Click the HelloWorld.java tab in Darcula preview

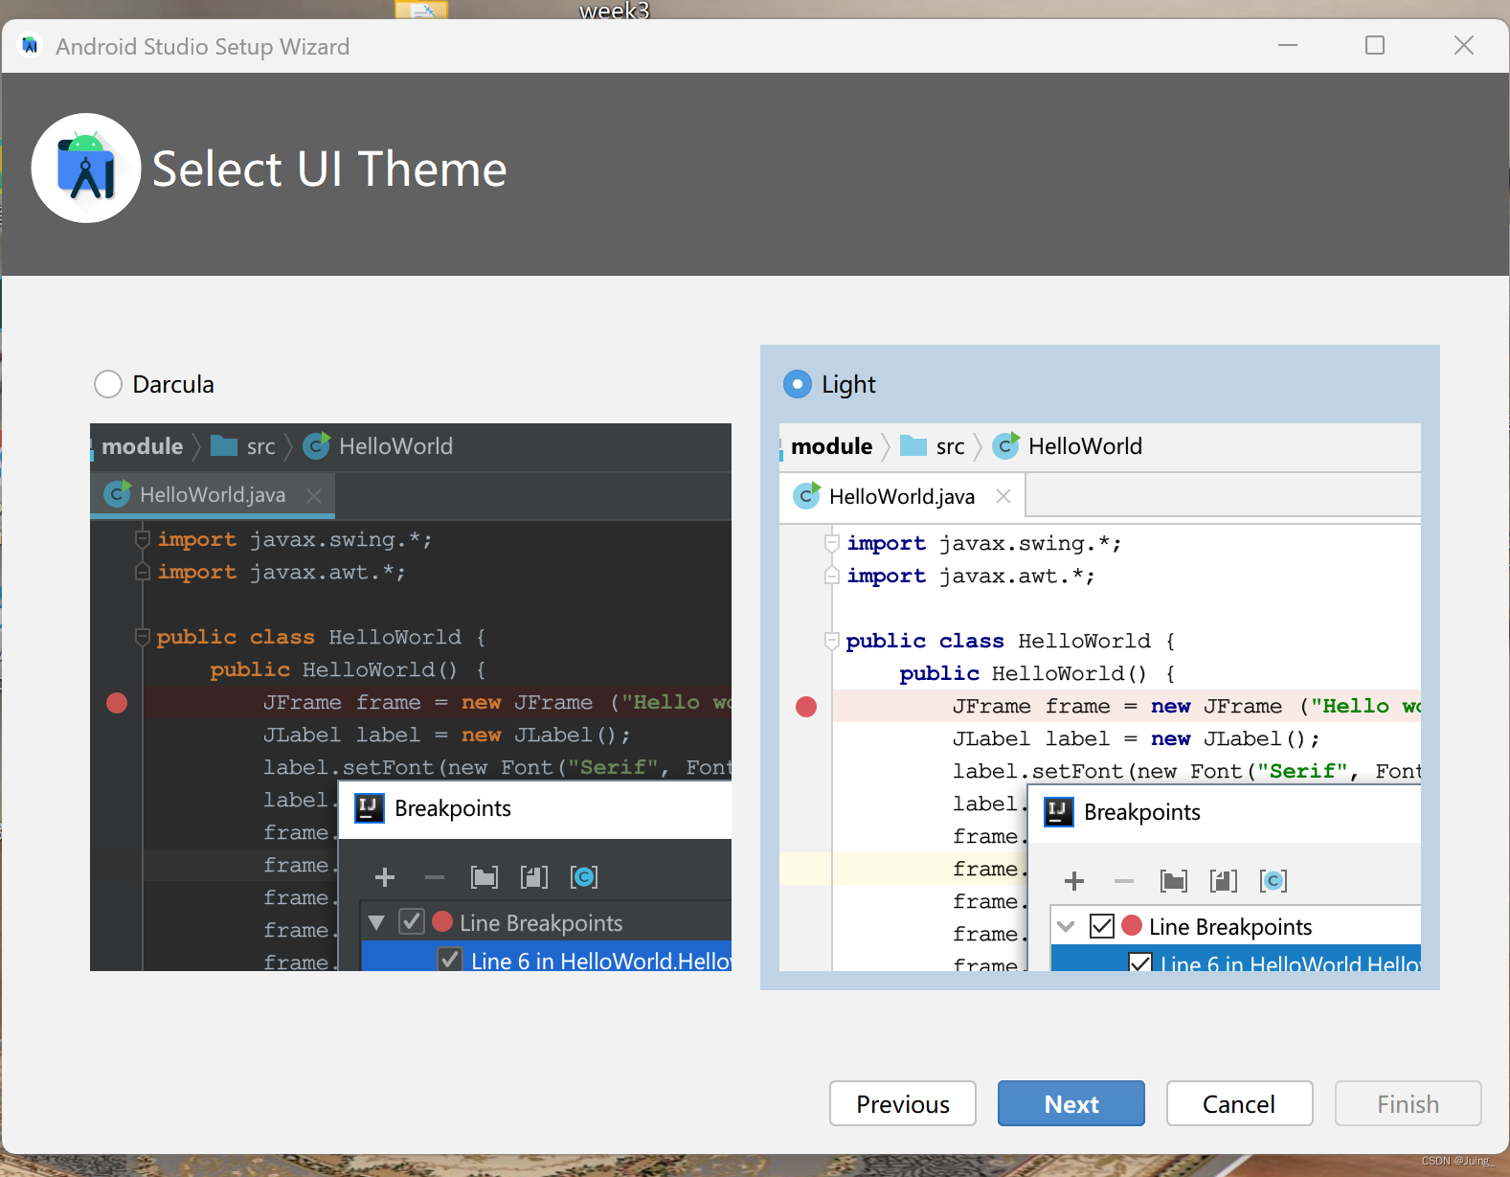click(x=213, y=495)
